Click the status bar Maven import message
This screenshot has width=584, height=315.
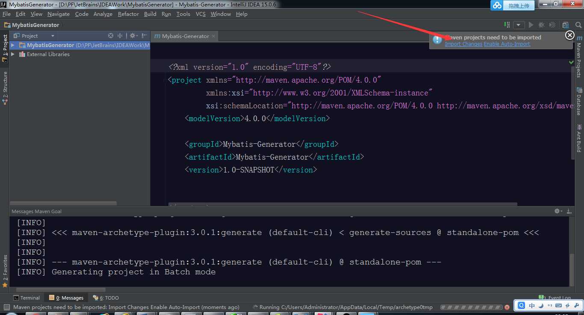click(126, 307)
